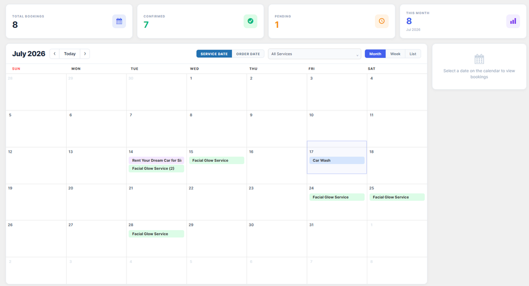Image resolution: width=529 pixels, height=286 pixels.
Task: Open Facial Glow Service booking on July 15
Action: click(216, 161)
